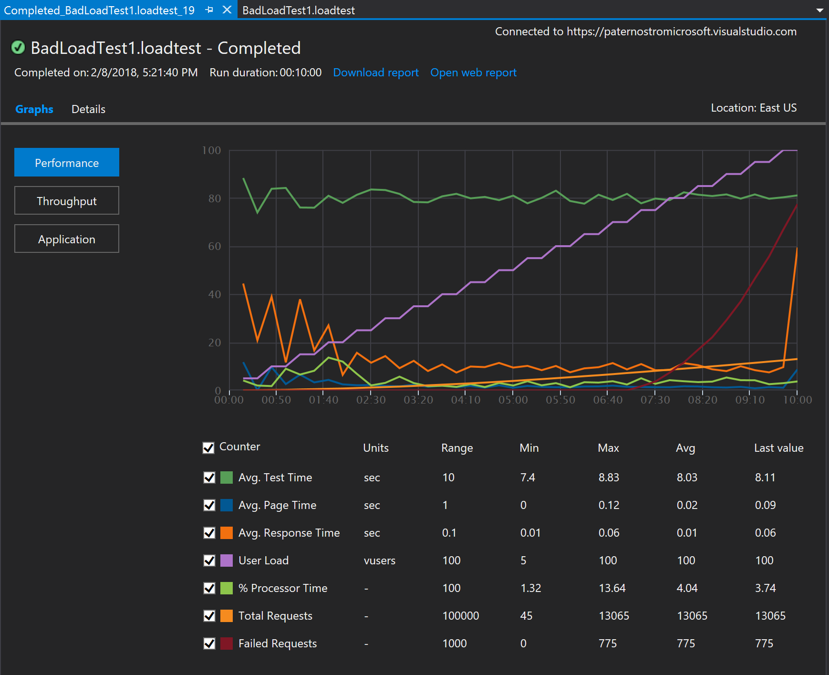Image resolution: width=829 pixels, height=675 pixels.
Task: Show the Performance graph
Action: [67, 162]
